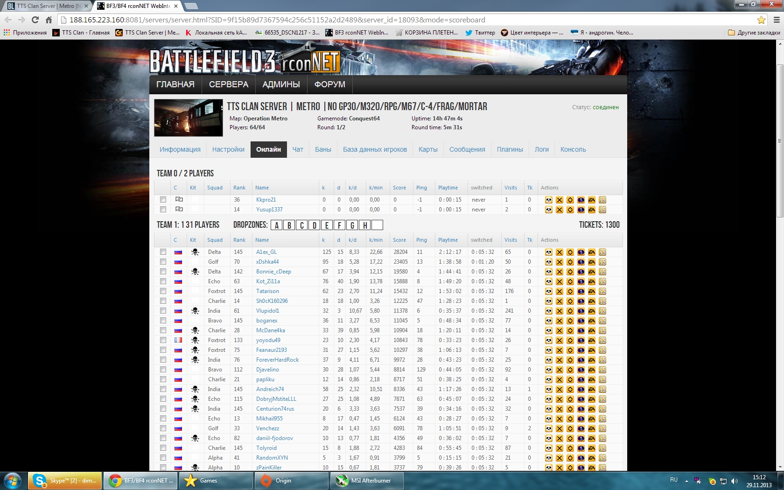Image resolution: width=784 pixels, height=490 pixels.
Task: Open the Карты tab
Action: point(428,149)
